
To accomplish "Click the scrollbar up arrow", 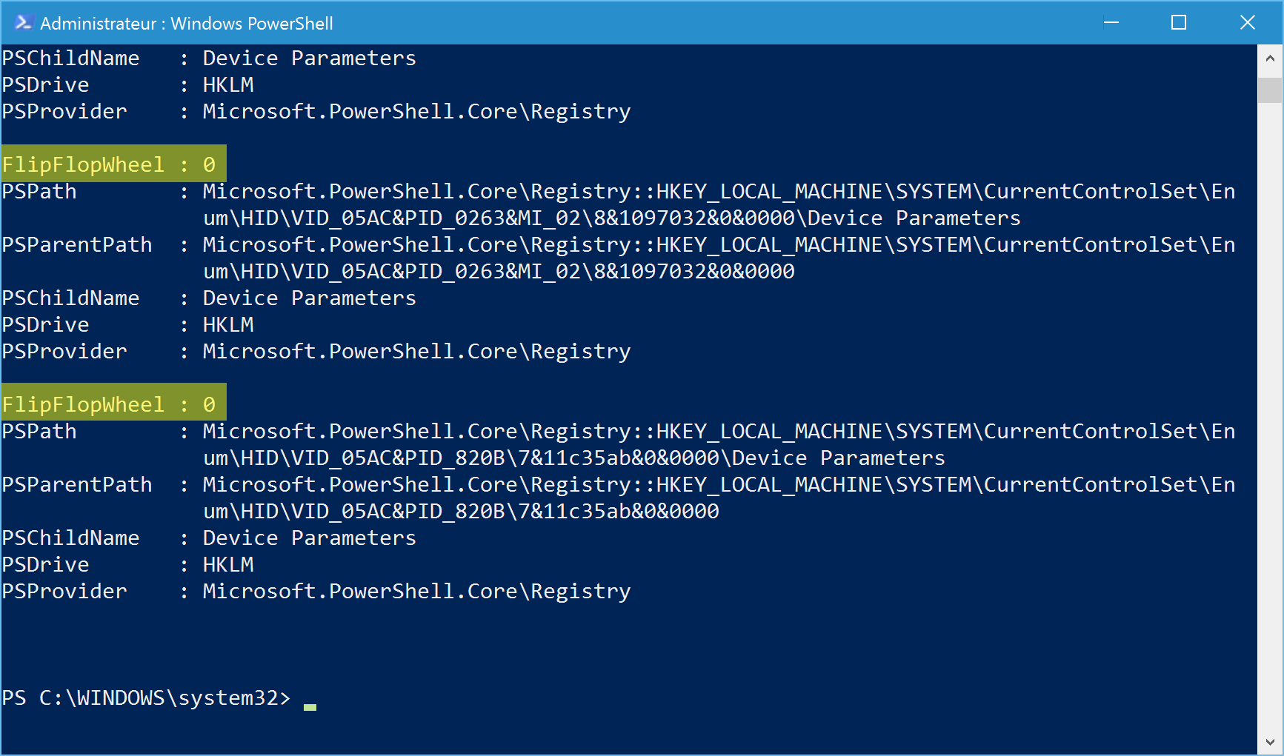I will tap(1270, 57).
